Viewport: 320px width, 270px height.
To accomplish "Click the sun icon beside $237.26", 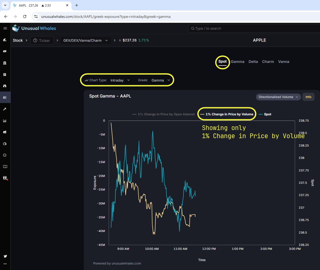I will 120,40.
